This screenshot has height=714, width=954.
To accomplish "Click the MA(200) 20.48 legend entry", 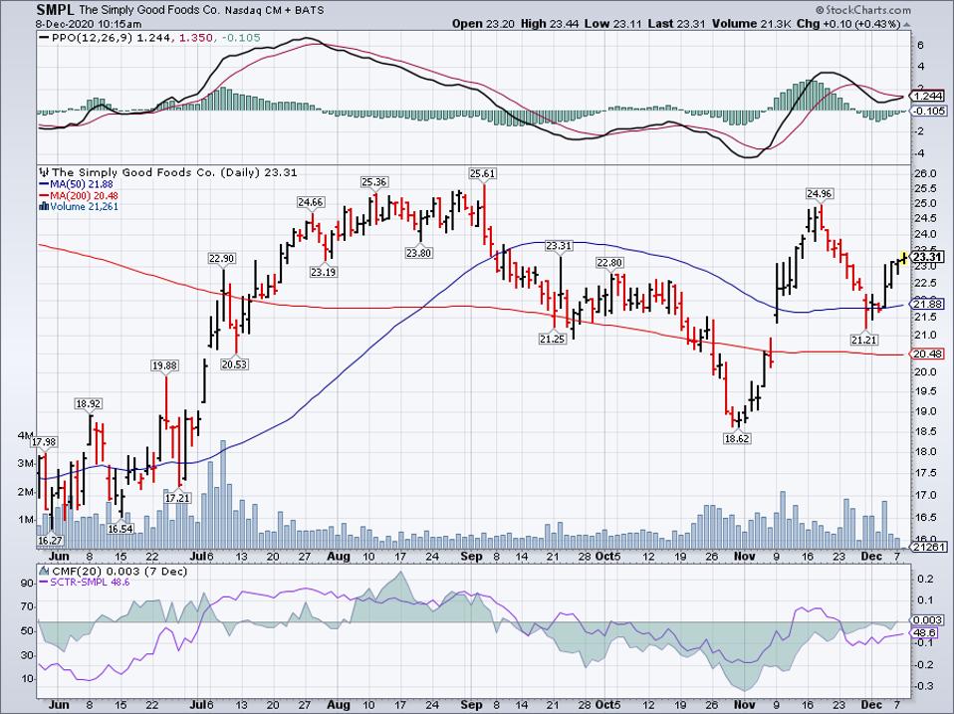I will tap(79, 196).
